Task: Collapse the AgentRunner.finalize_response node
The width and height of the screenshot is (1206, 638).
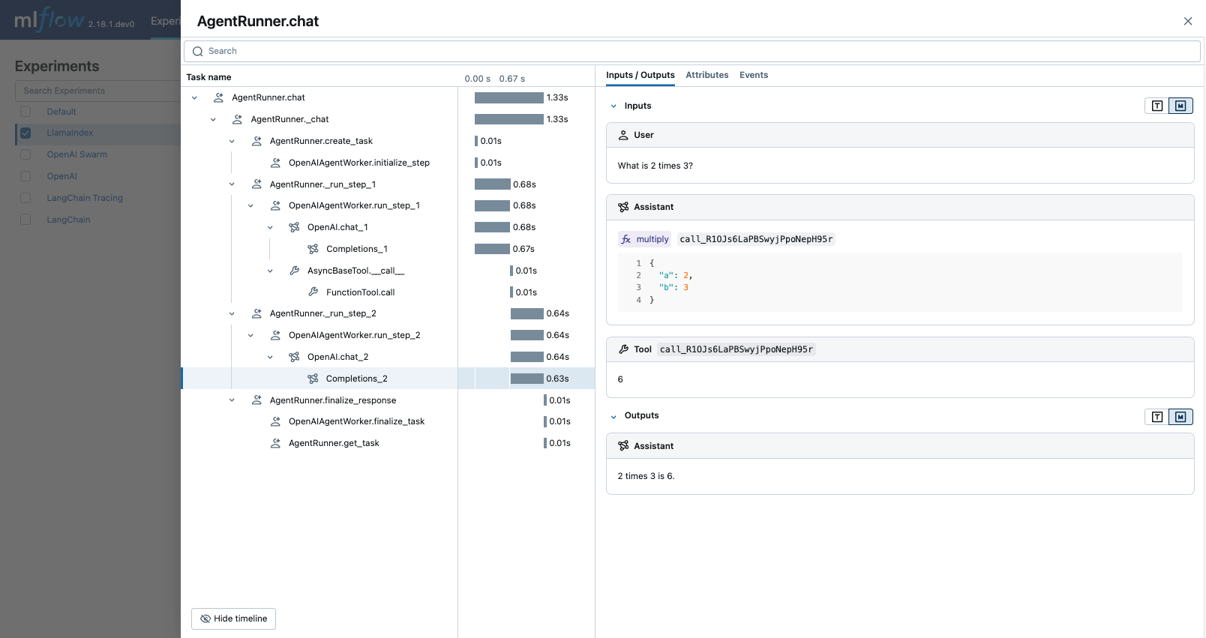Action: [x=232, y=400]
